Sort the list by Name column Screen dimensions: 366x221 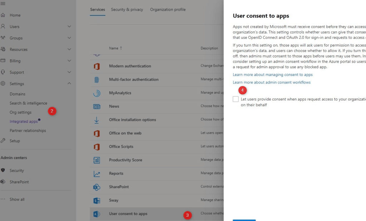115,48
